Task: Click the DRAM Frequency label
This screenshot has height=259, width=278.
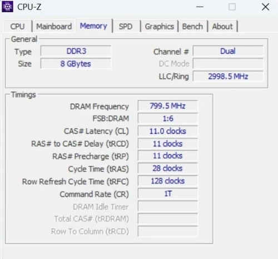Action: pos(100,106)
